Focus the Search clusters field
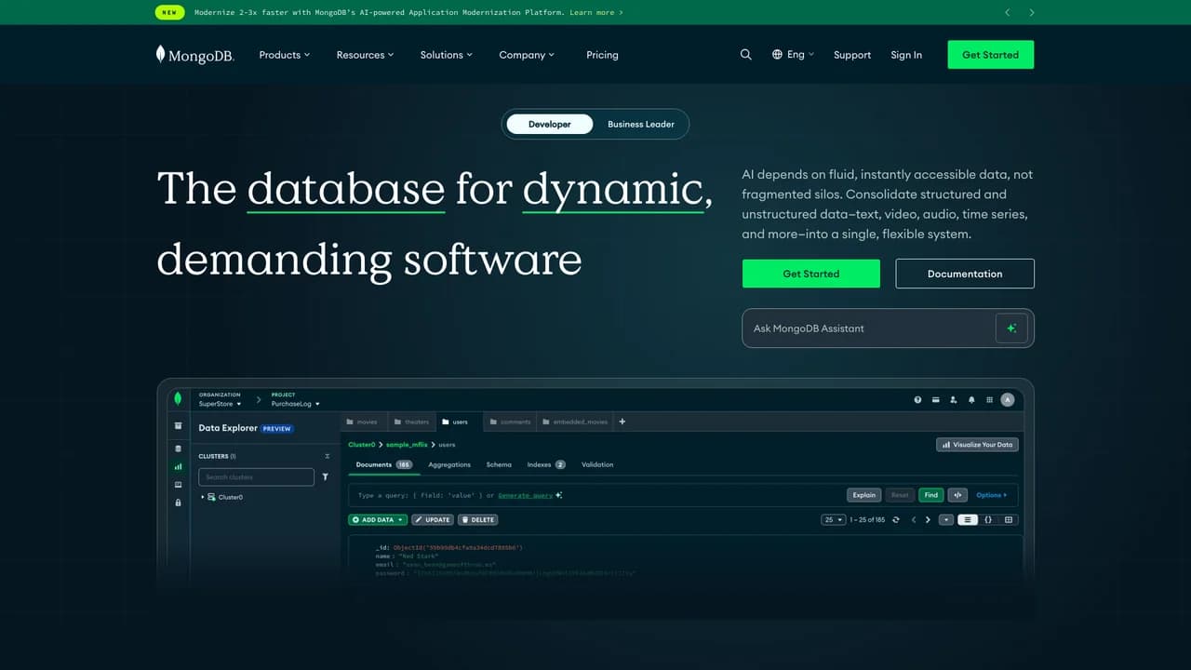This screenshot has height=670, width=1191. (x=256, y=477)
